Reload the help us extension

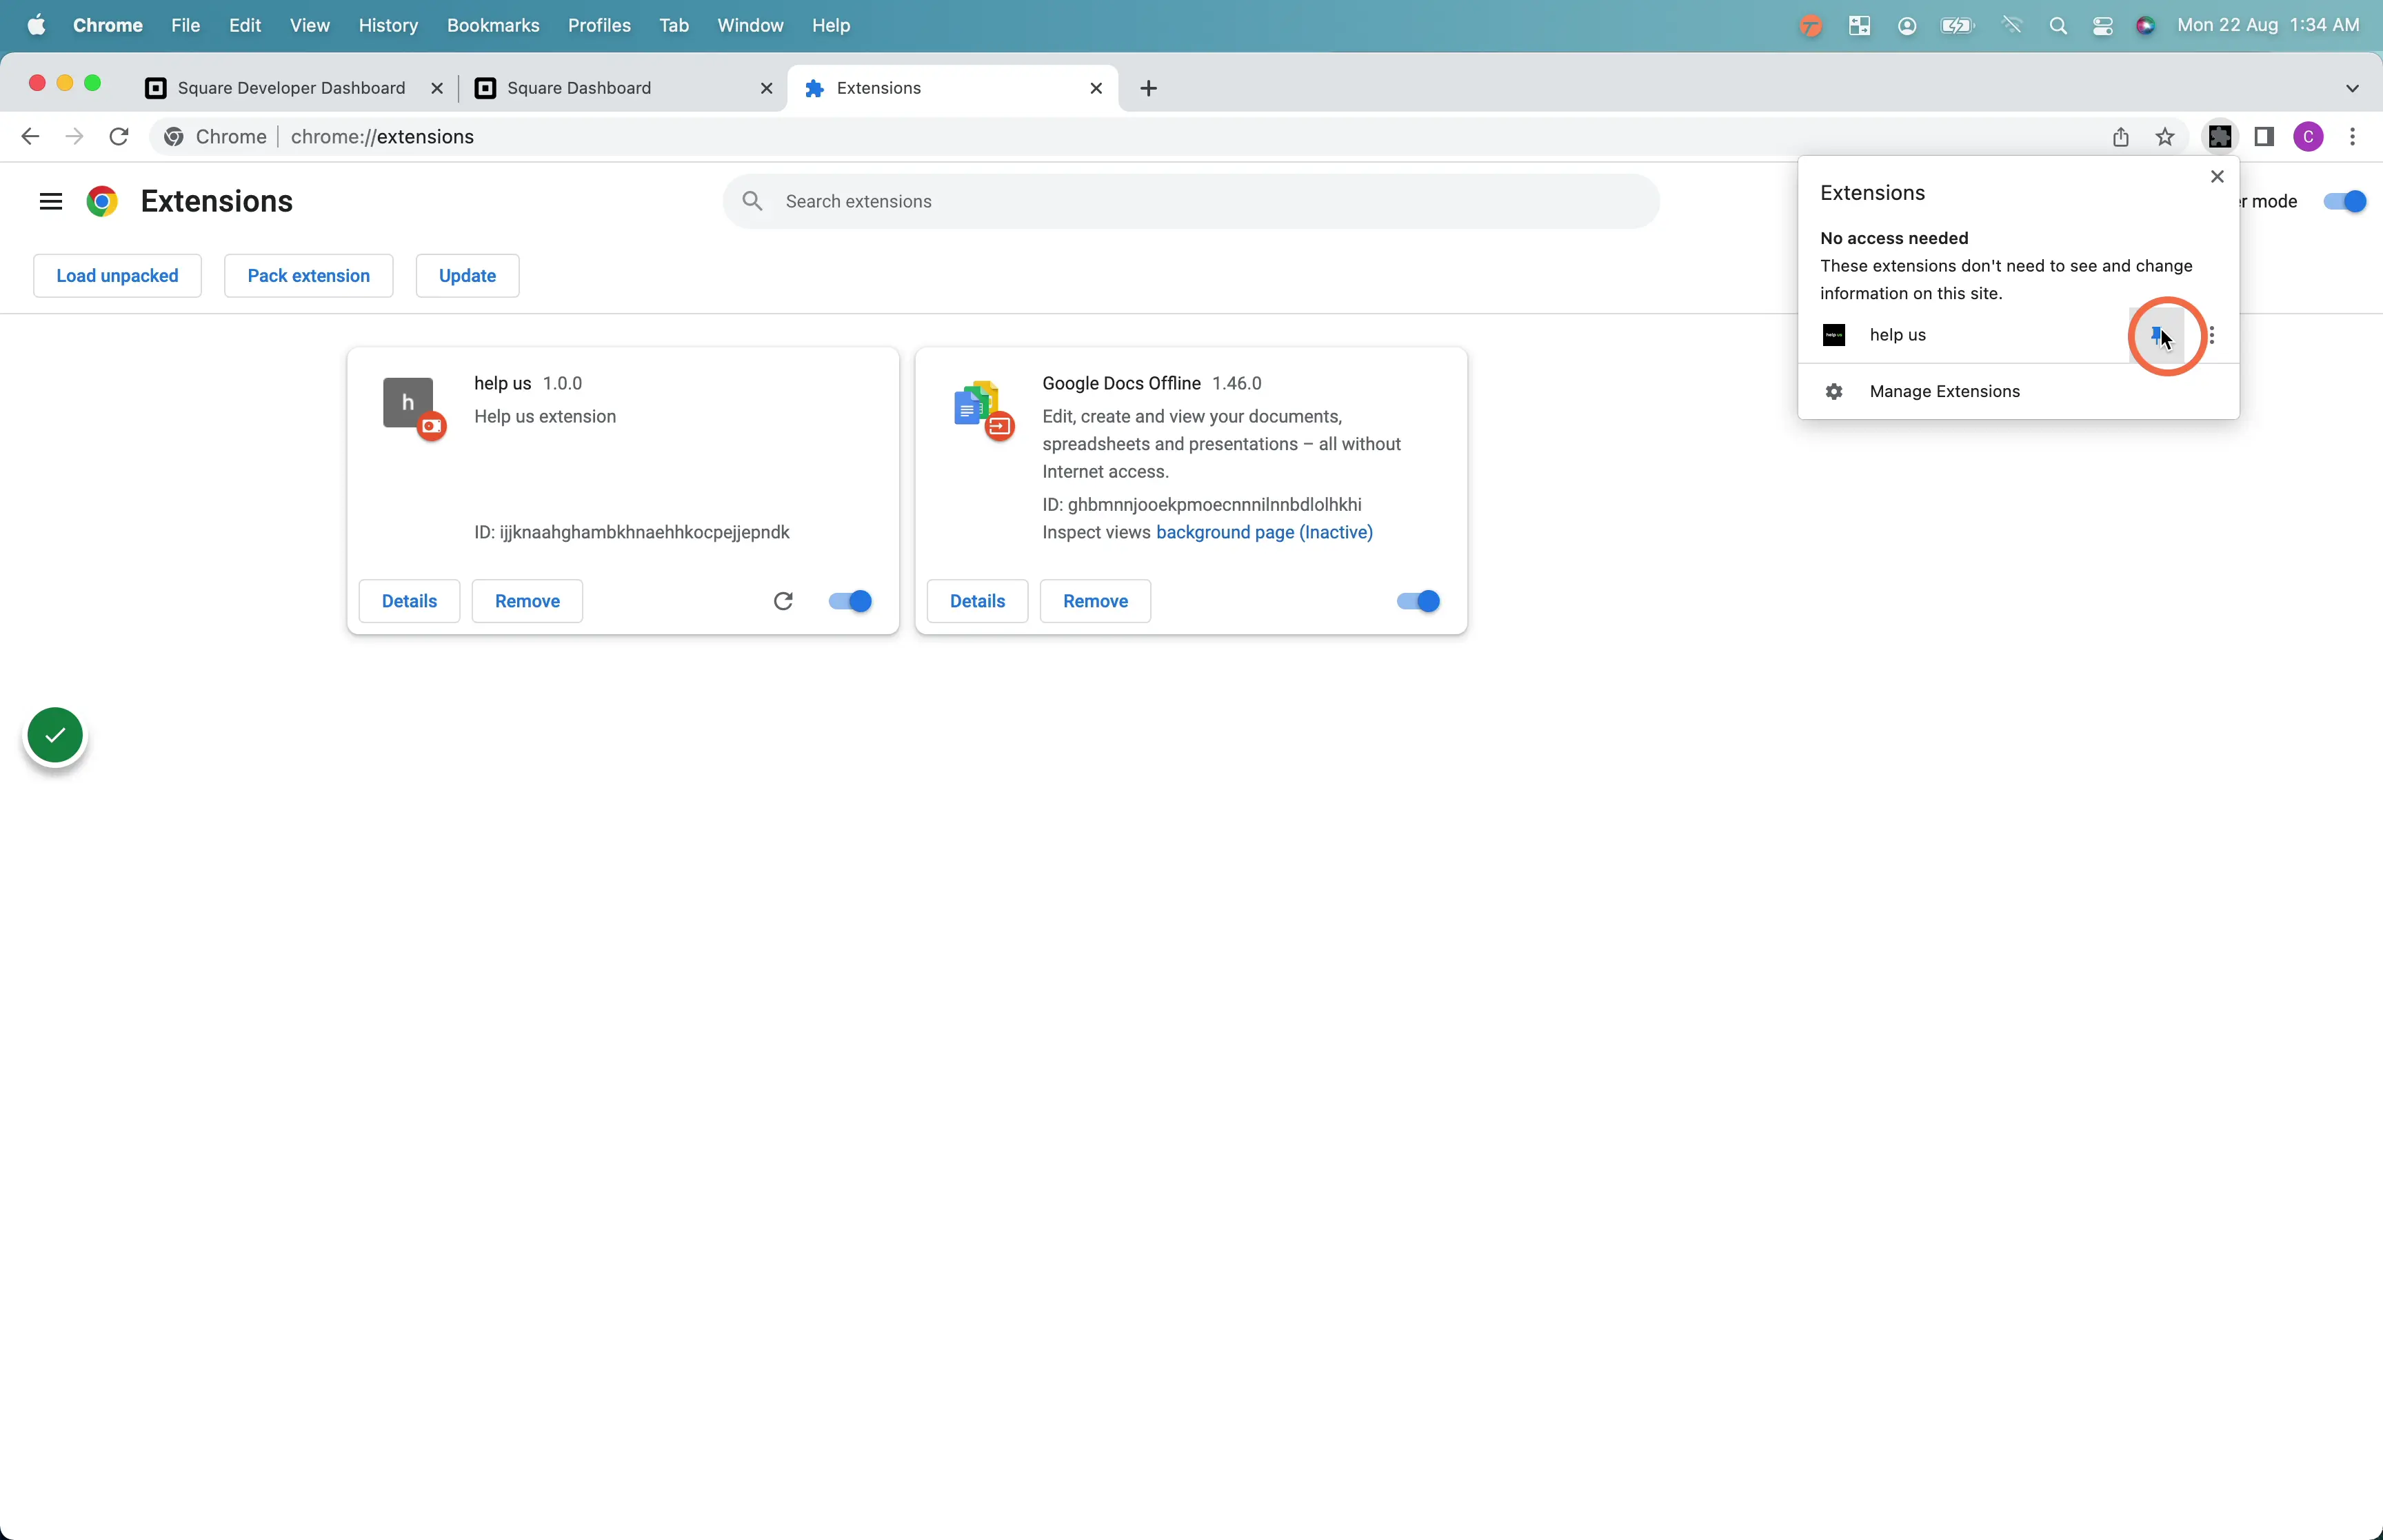tap(783, 601)
